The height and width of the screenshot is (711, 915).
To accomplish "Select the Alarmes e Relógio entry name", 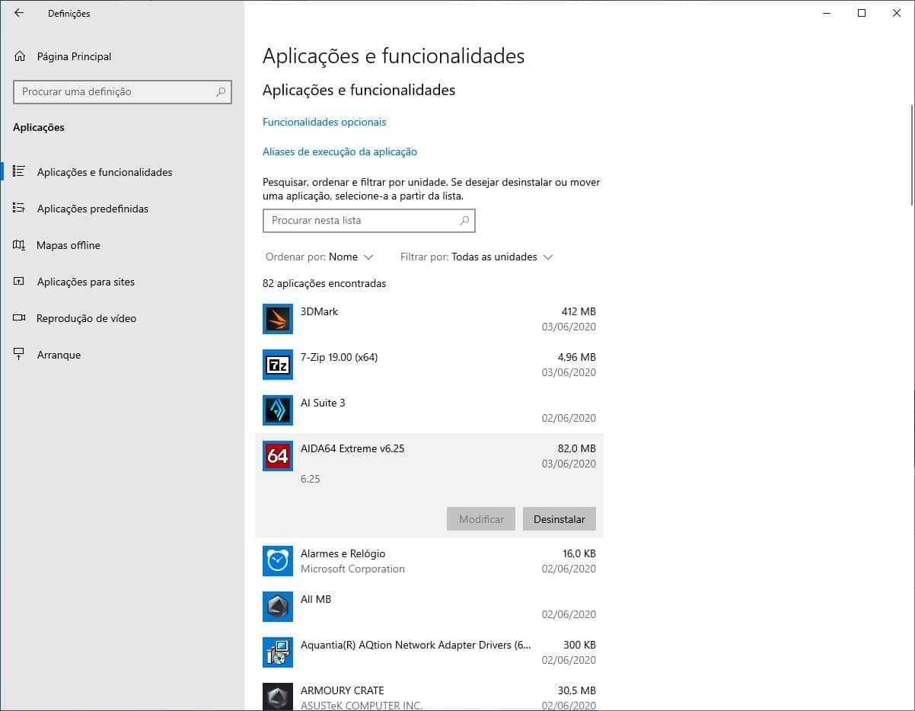I will tap(343, 553).
